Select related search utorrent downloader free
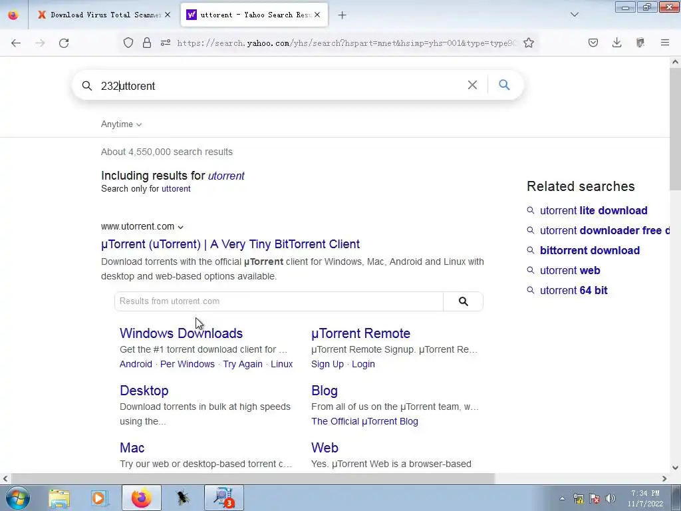 [x=605, y=230]
